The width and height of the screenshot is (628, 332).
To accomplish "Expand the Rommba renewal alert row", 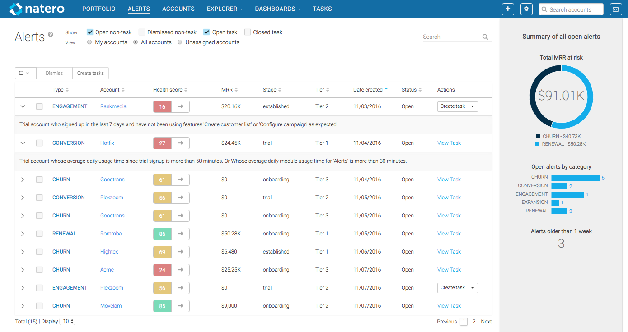I will [23, 234].
